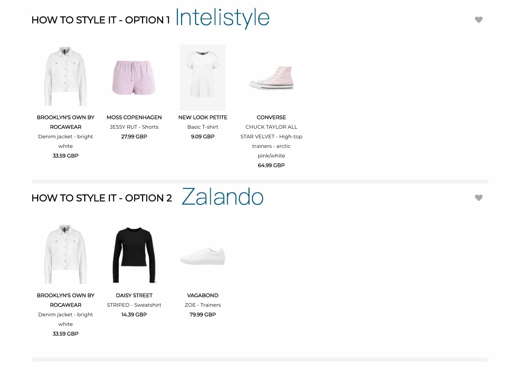522x367 pixels.
Task: Click CONVERSE brand name link
Action: pos(271,117)
